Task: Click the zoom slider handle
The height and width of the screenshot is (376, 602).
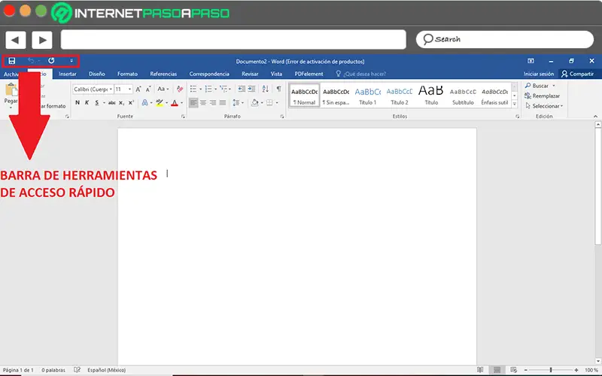Action: coord(551,370)
